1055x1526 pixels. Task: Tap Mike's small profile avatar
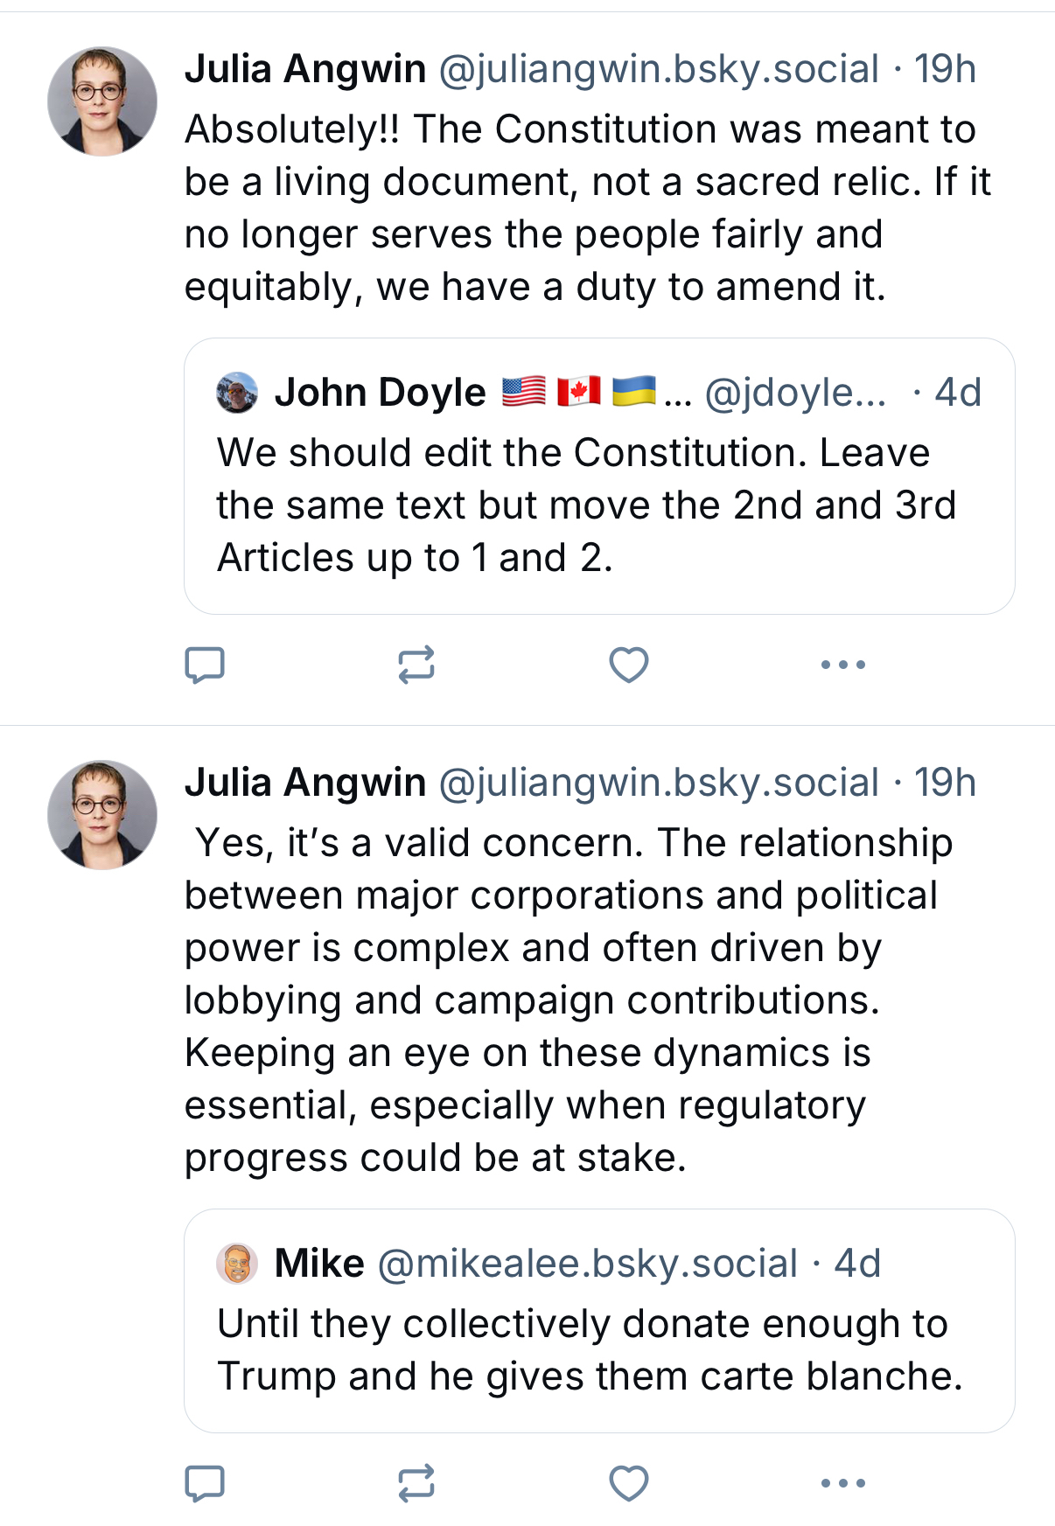click(x=237, y=1264)
